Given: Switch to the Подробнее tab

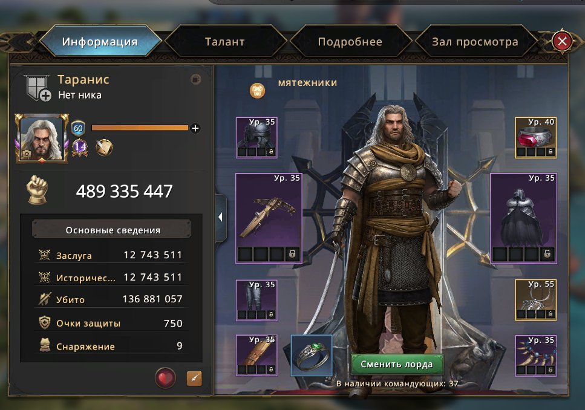Looking at the screenshot, I should pyautogui.click(x=350, y=41).
